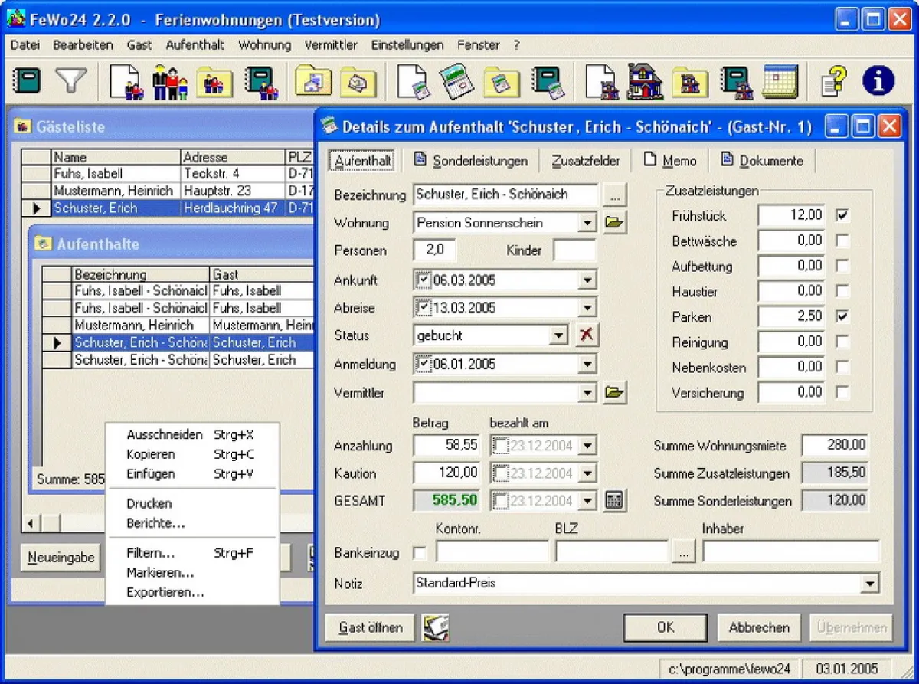919x684 pixels.
Task: Enable the Haustier checkbox
Action: point(842,292)
